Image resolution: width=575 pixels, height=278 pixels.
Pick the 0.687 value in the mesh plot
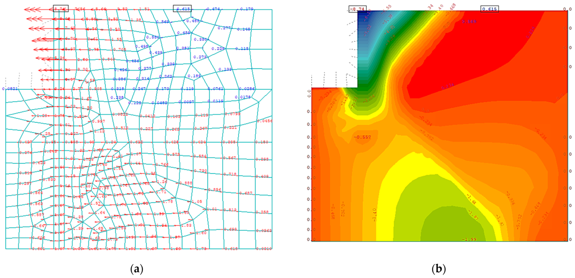click(246, 193)
